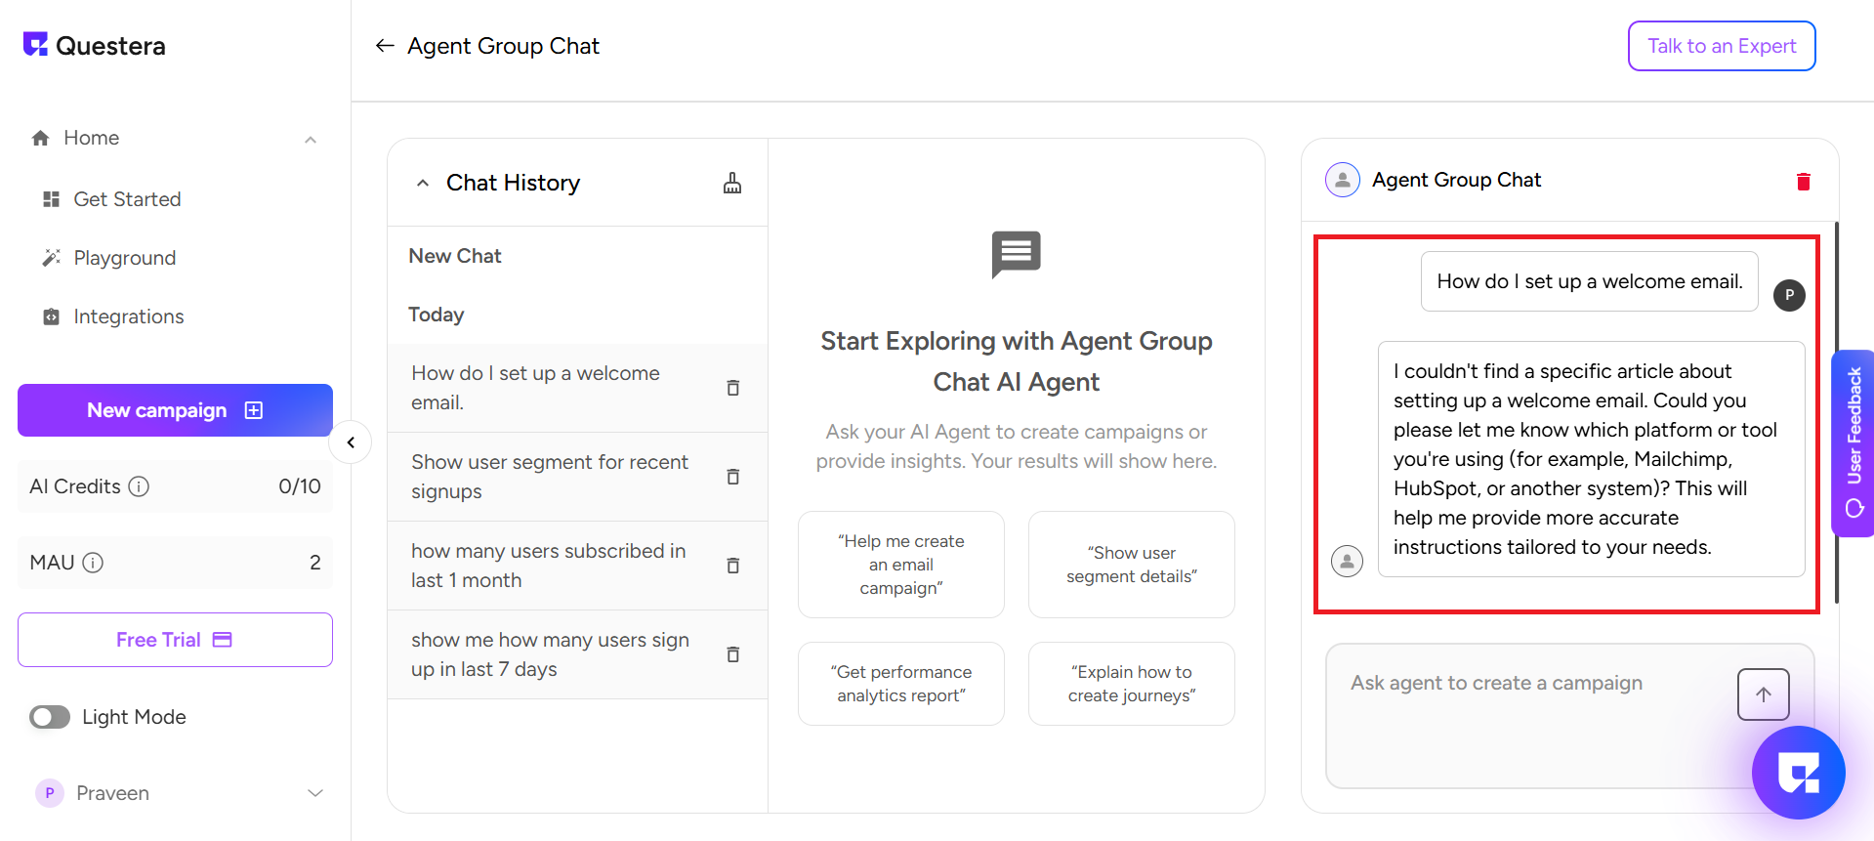Open the Praveen account dropdown
Viewport: 1874px width, 841px height.
tap(314, 793)
